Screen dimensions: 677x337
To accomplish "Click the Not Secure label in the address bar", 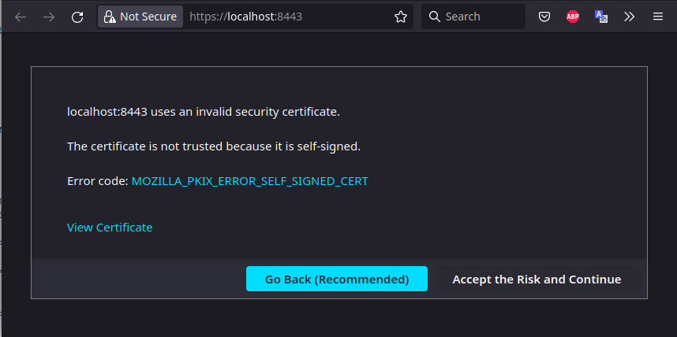I will (148, 17).
